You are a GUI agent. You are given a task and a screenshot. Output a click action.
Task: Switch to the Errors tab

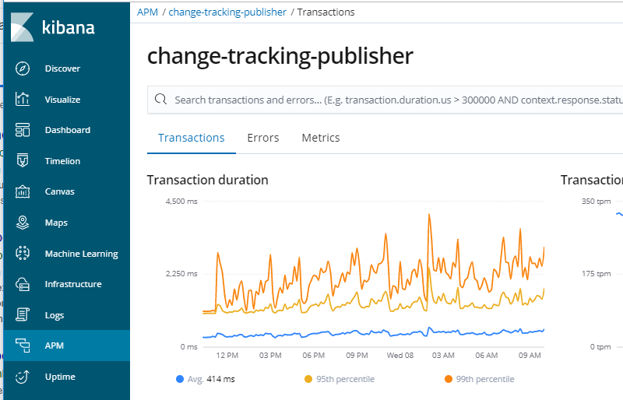(263, 138)
